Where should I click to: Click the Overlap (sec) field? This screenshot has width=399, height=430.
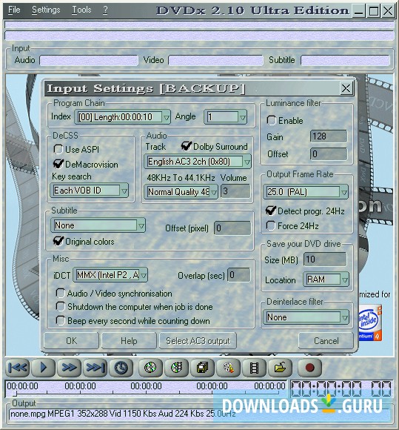pyautogui.click(x=239, y=275)
